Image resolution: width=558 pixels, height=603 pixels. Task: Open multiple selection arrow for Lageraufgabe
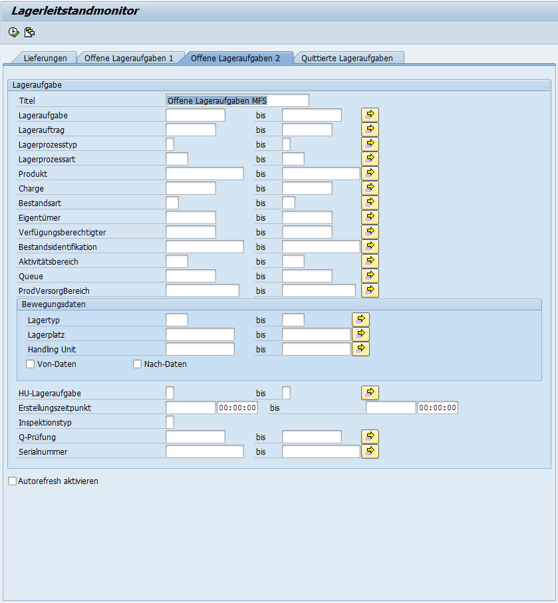pos(370,115)
